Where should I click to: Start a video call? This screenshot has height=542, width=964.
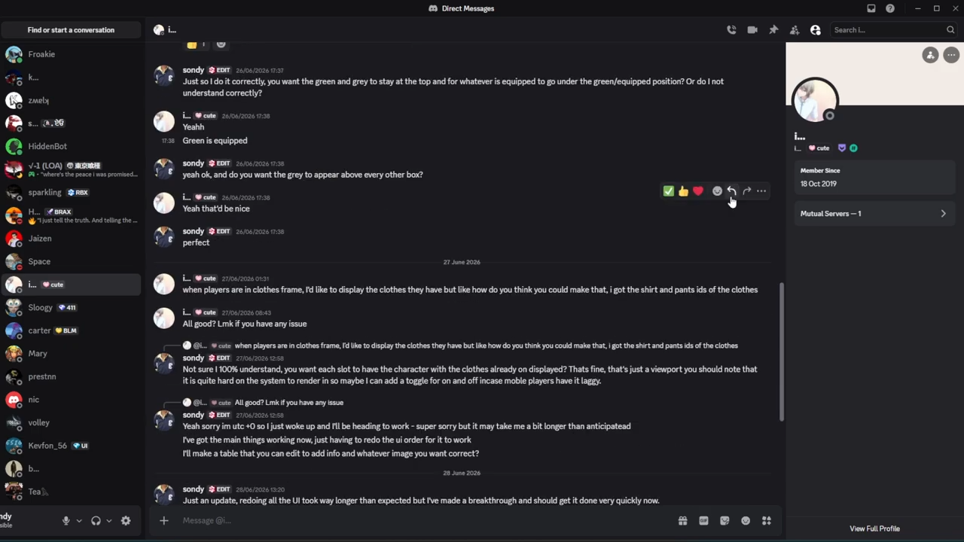[752, 30]
